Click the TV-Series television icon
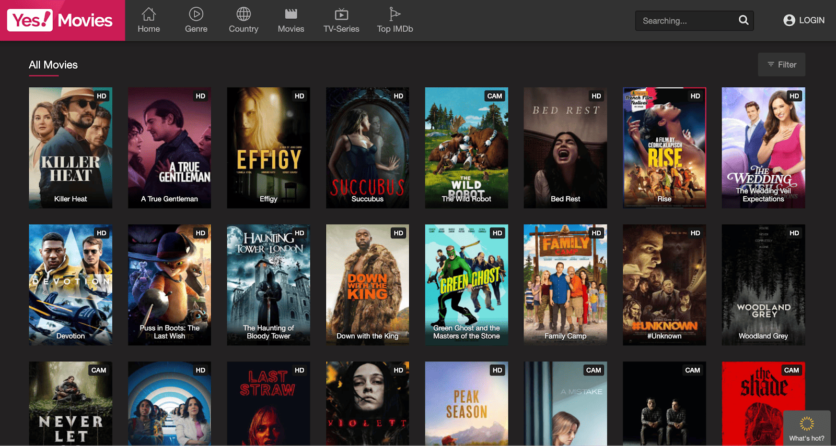The image size is (836, 446). click(341, 14)
